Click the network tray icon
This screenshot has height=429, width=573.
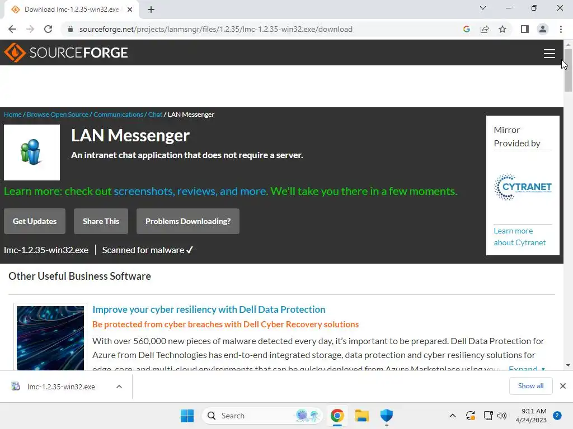[488, 416]
